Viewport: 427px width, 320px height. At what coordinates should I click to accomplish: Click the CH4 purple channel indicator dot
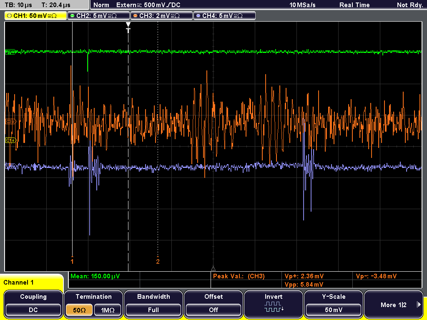point(198,16)
